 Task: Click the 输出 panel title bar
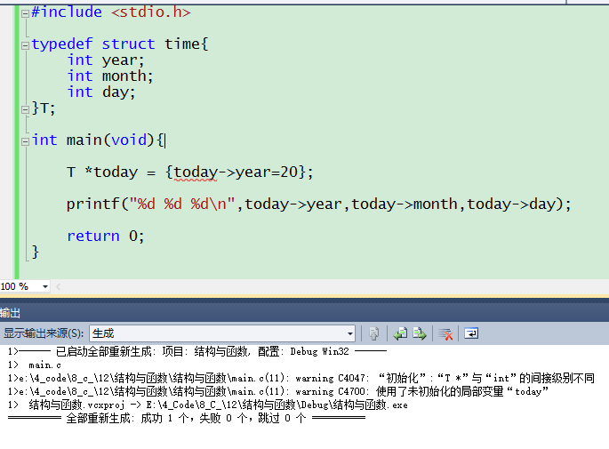click(x=304, y=313)
